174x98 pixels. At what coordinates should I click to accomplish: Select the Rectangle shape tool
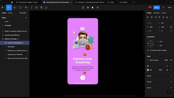20,8
